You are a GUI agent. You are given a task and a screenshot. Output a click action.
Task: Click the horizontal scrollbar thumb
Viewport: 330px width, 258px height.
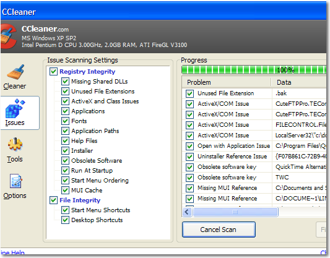235,212
